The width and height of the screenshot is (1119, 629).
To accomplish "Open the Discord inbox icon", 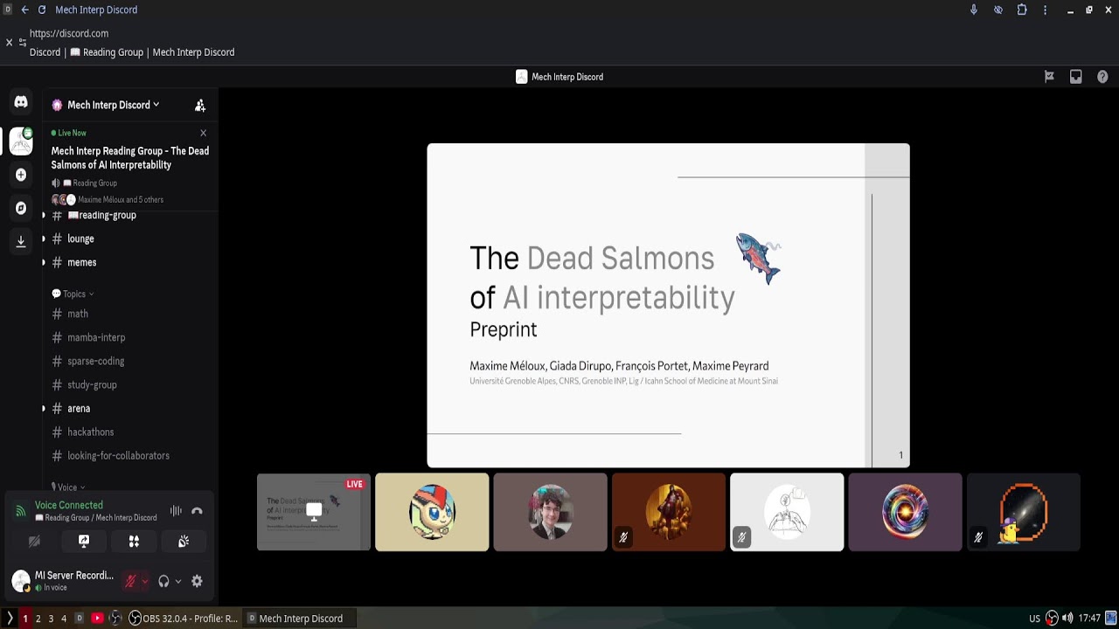I will [1076, 77].
